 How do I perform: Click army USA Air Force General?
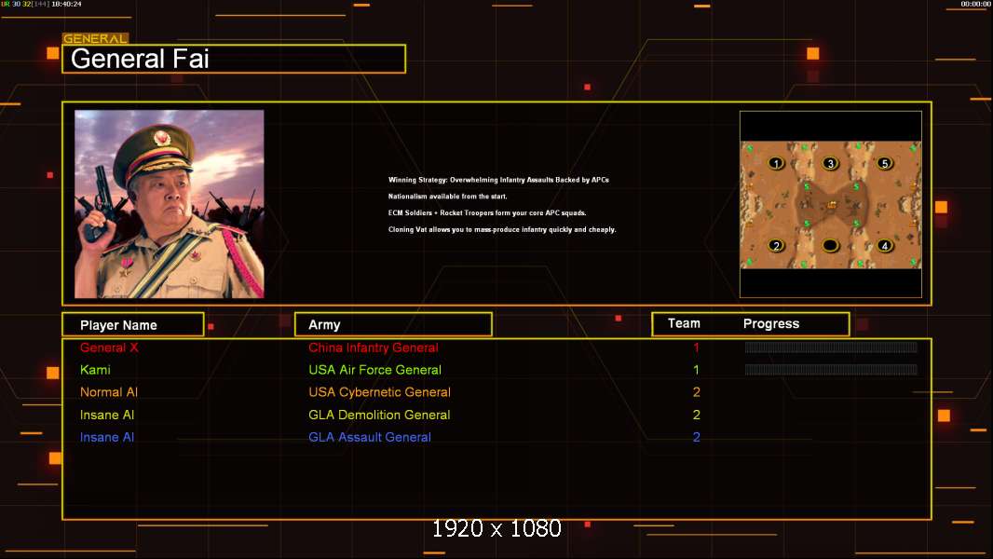(374, 370)
